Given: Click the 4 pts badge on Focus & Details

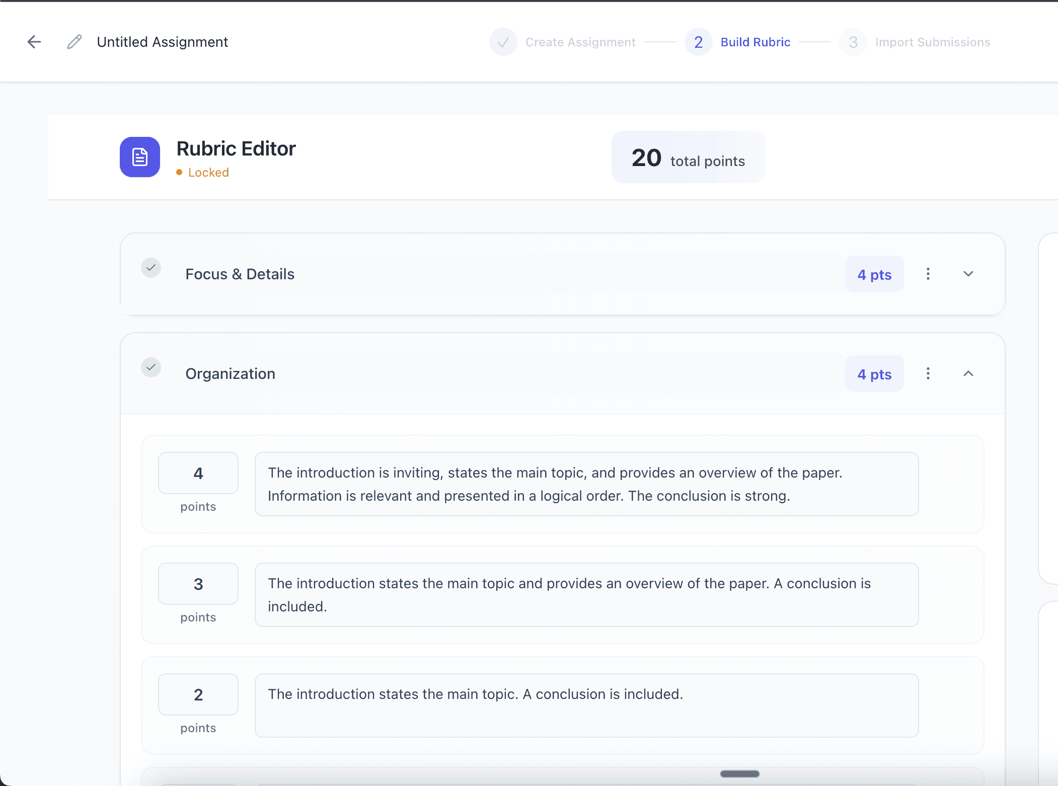Looking at the screenshot, I should tap(874, 274).
